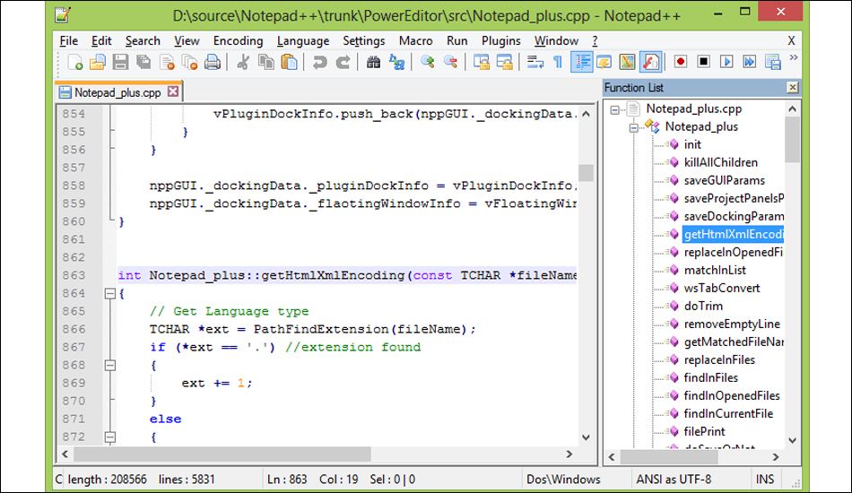
Task: Click the Copy toolbar icon
Action: click(265, 63)
